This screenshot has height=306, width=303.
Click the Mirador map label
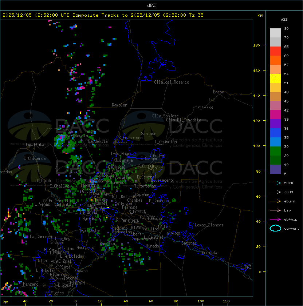[153, 246]
